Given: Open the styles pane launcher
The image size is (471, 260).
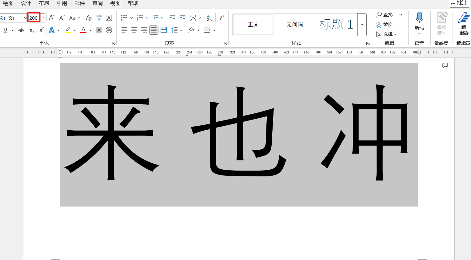Looking at the screenshot, I should (368, 44).
